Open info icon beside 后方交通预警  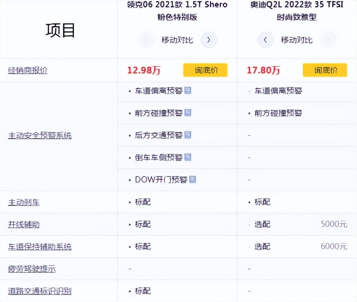click(188, 135)
